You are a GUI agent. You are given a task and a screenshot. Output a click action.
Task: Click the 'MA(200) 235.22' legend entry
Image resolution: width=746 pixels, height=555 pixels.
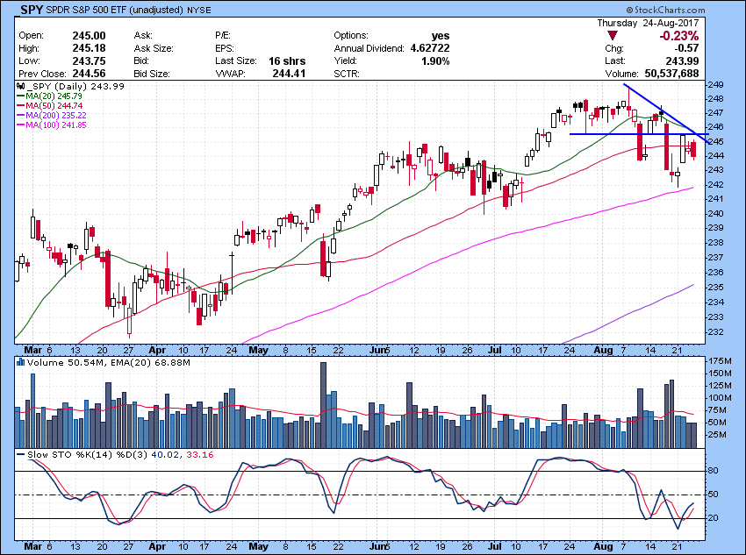[56, 116]
